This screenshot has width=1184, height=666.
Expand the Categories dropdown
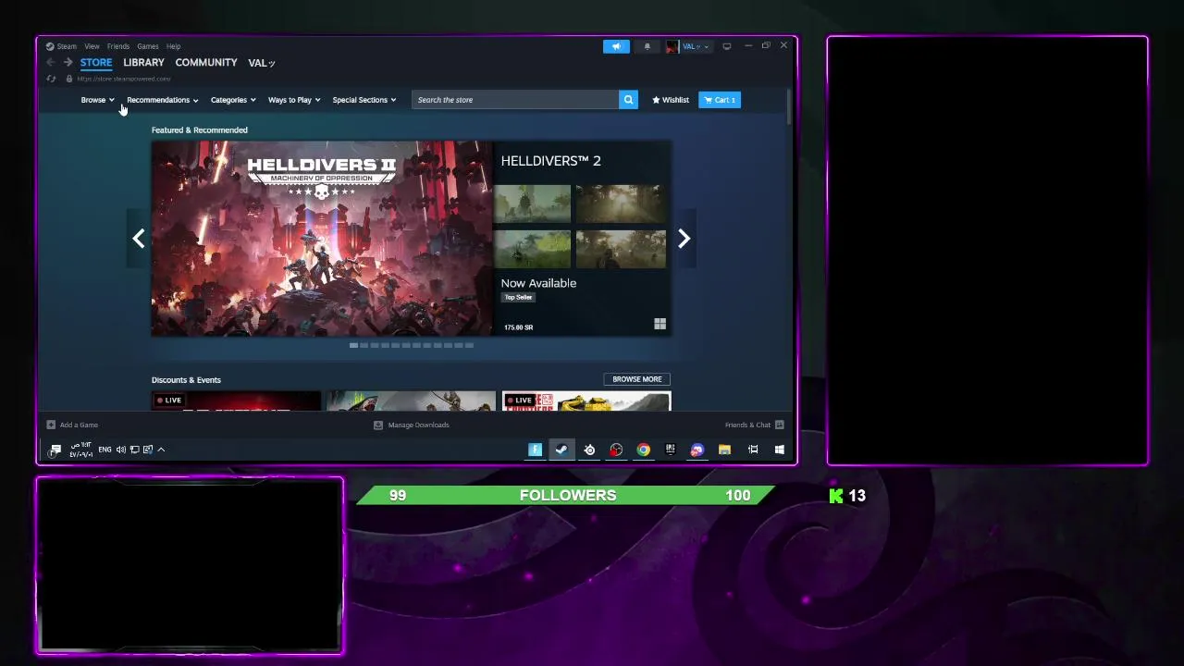click(233, 100)
